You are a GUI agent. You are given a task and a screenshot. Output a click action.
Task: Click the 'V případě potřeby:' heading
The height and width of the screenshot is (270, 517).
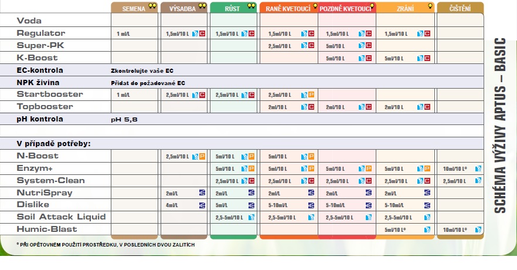pos(53,144)
